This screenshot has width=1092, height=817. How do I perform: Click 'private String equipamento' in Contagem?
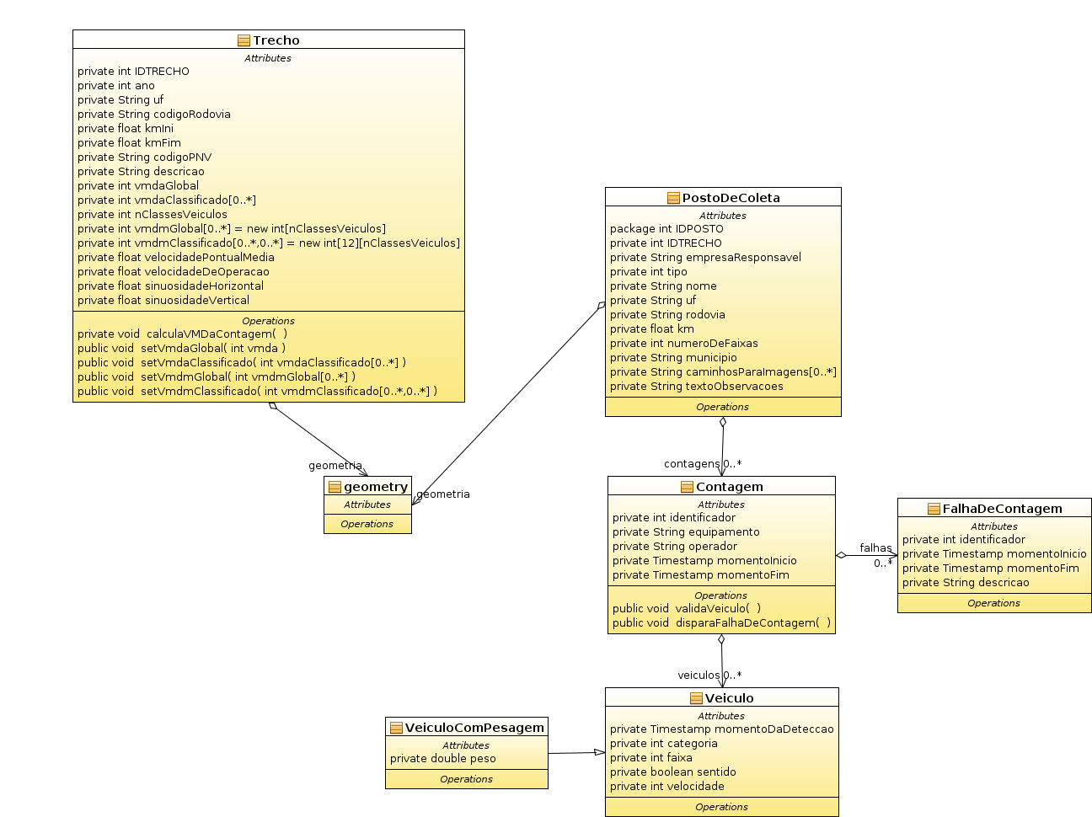[686, 532]
